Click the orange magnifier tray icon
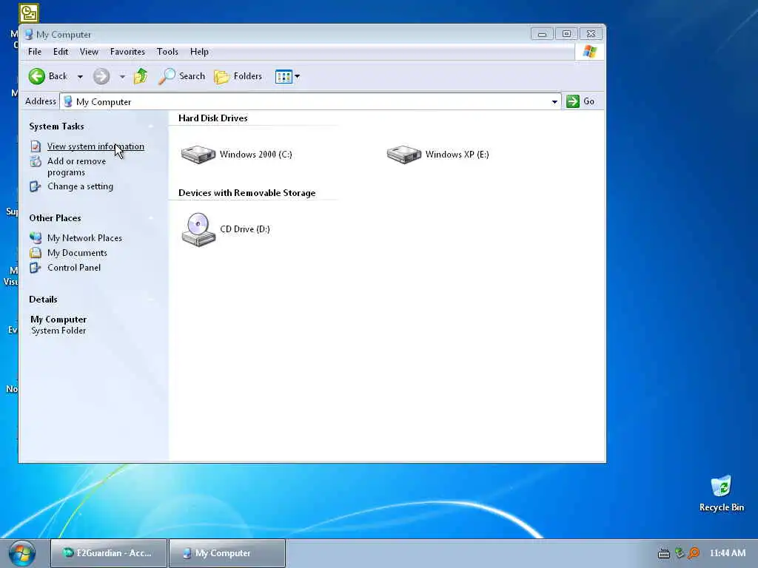 (694, 553)
